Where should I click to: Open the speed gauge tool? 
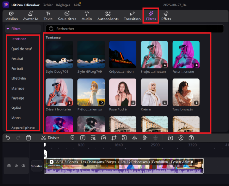104,138
